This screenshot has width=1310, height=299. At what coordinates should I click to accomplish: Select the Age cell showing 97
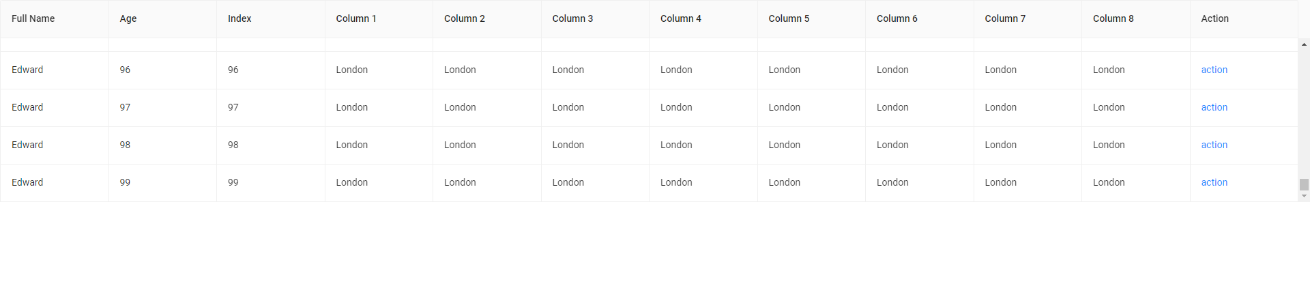tap(125, 107)
